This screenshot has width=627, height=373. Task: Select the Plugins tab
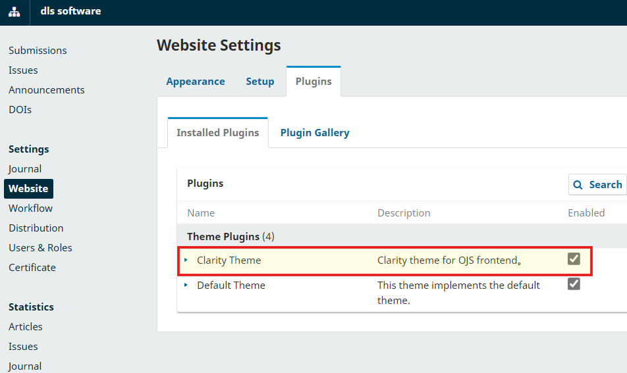[x=313, y=82]
